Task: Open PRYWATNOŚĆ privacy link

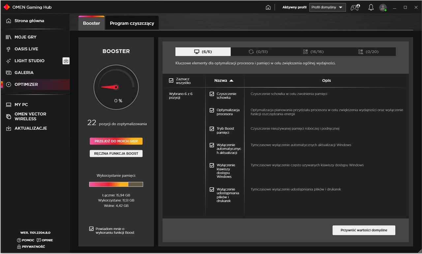Action: pyautogui.click(x=31, y=246)
